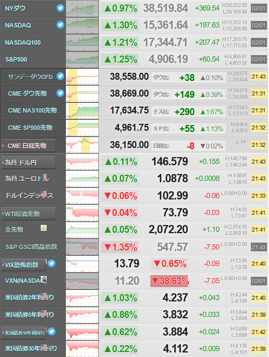Open the 金先物 label link
Viewport: 269px width, 357px height.
(x=14, y=230)
